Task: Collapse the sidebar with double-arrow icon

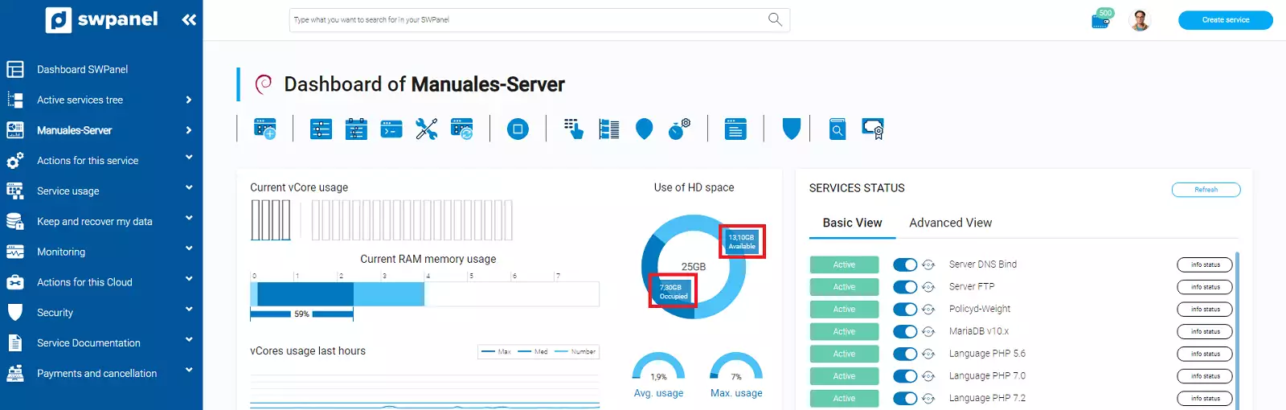Action: (189, 20)
